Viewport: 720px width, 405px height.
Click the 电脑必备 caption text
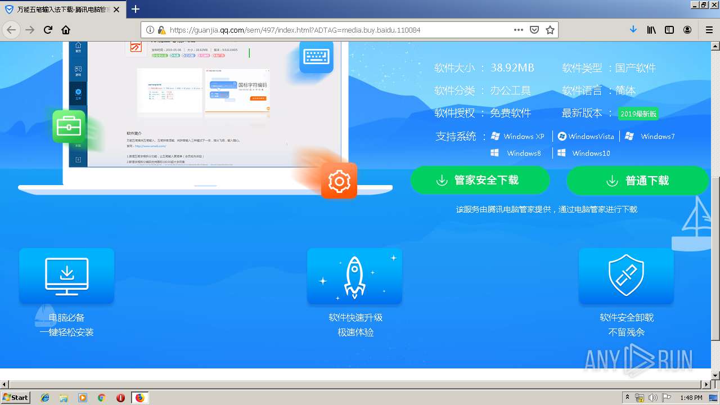click(x=67, y=318)
